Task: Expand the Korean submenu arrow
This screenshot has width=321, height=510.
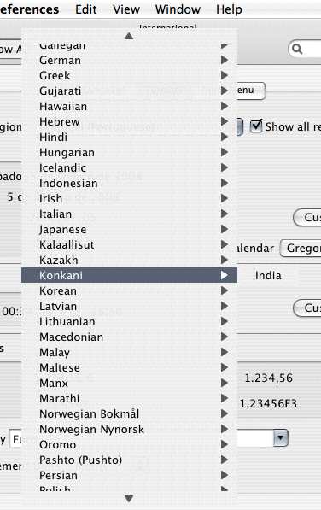Action: [x=225, y=290]
